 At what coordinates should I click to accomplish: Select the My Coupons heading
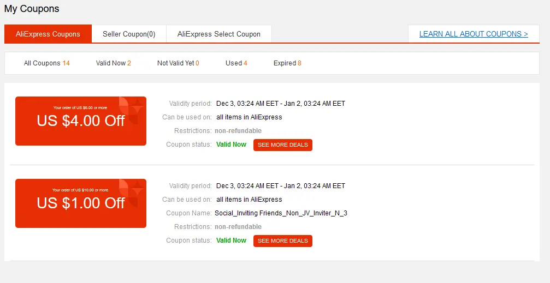[32, 9]
